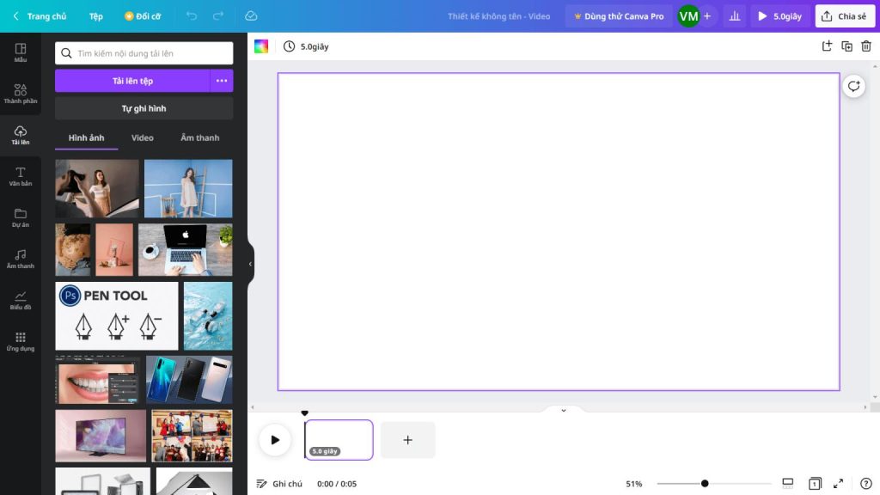Screen dimensions: 880x495
Task: Click the Chia sẻ share button
Action: 845,16
